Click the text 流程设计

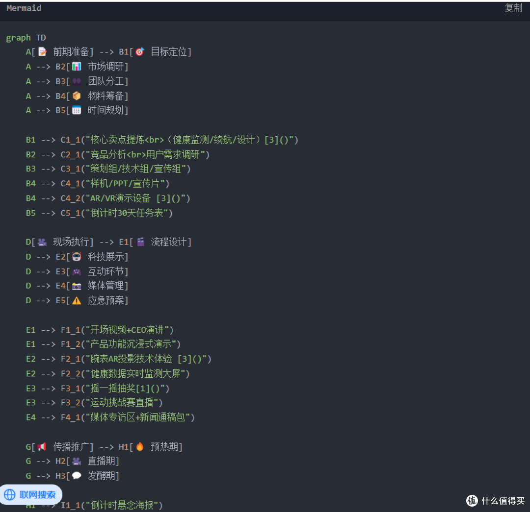click(168, 242)
